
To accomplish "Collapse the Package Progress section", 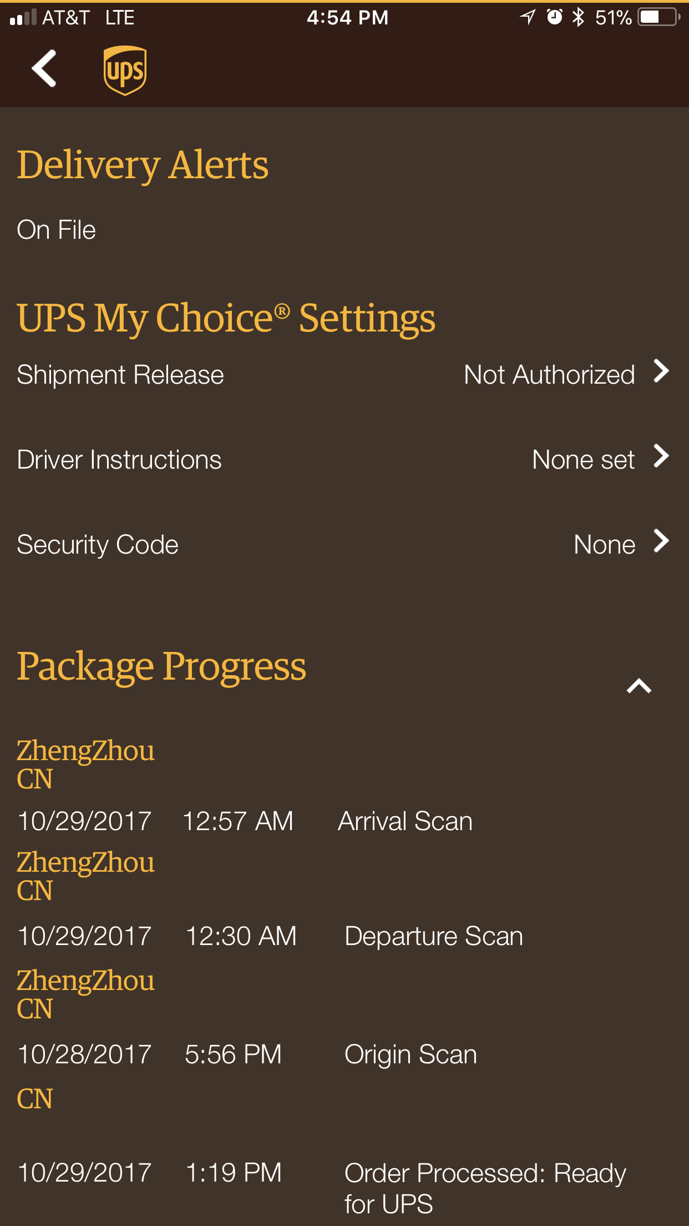I will (x=639, y=686).
